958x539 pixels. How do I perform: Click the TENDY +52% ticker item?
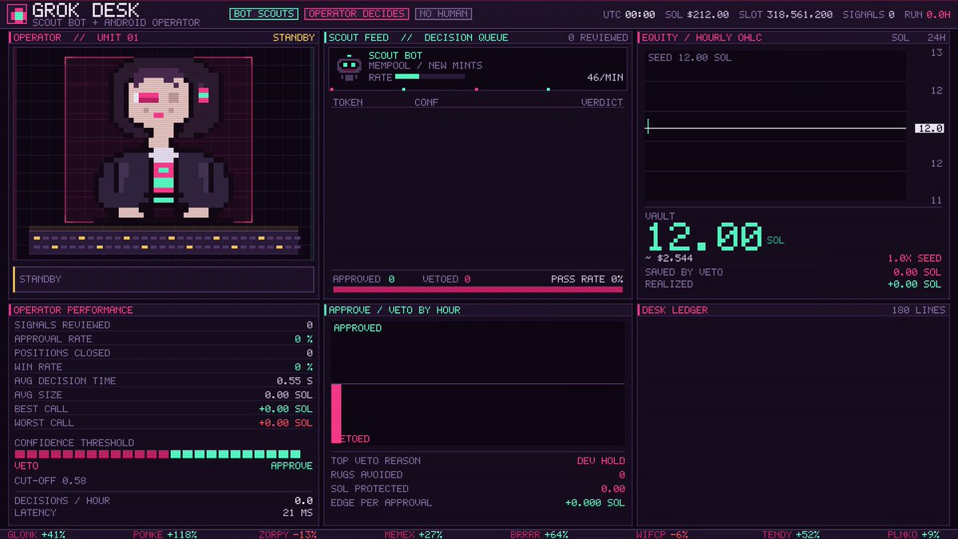(790, 534)
